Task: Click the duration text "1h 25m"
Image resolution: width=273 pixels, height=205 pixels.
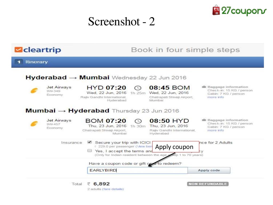Action: (138, 93)
